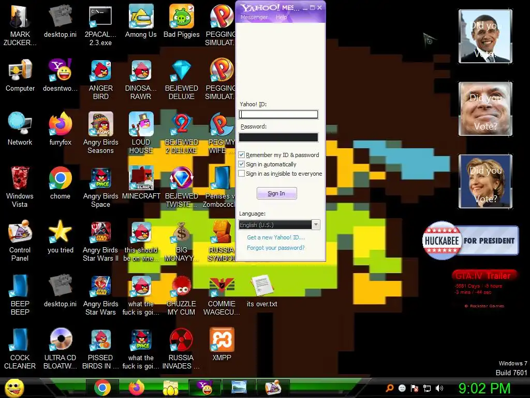Open the its over.txt file
This screenshot has height=398, width=530.
pos(262,290)
